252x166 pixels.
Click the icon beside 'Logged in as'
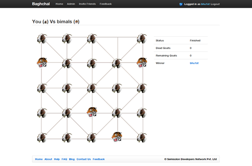(181, 4)
